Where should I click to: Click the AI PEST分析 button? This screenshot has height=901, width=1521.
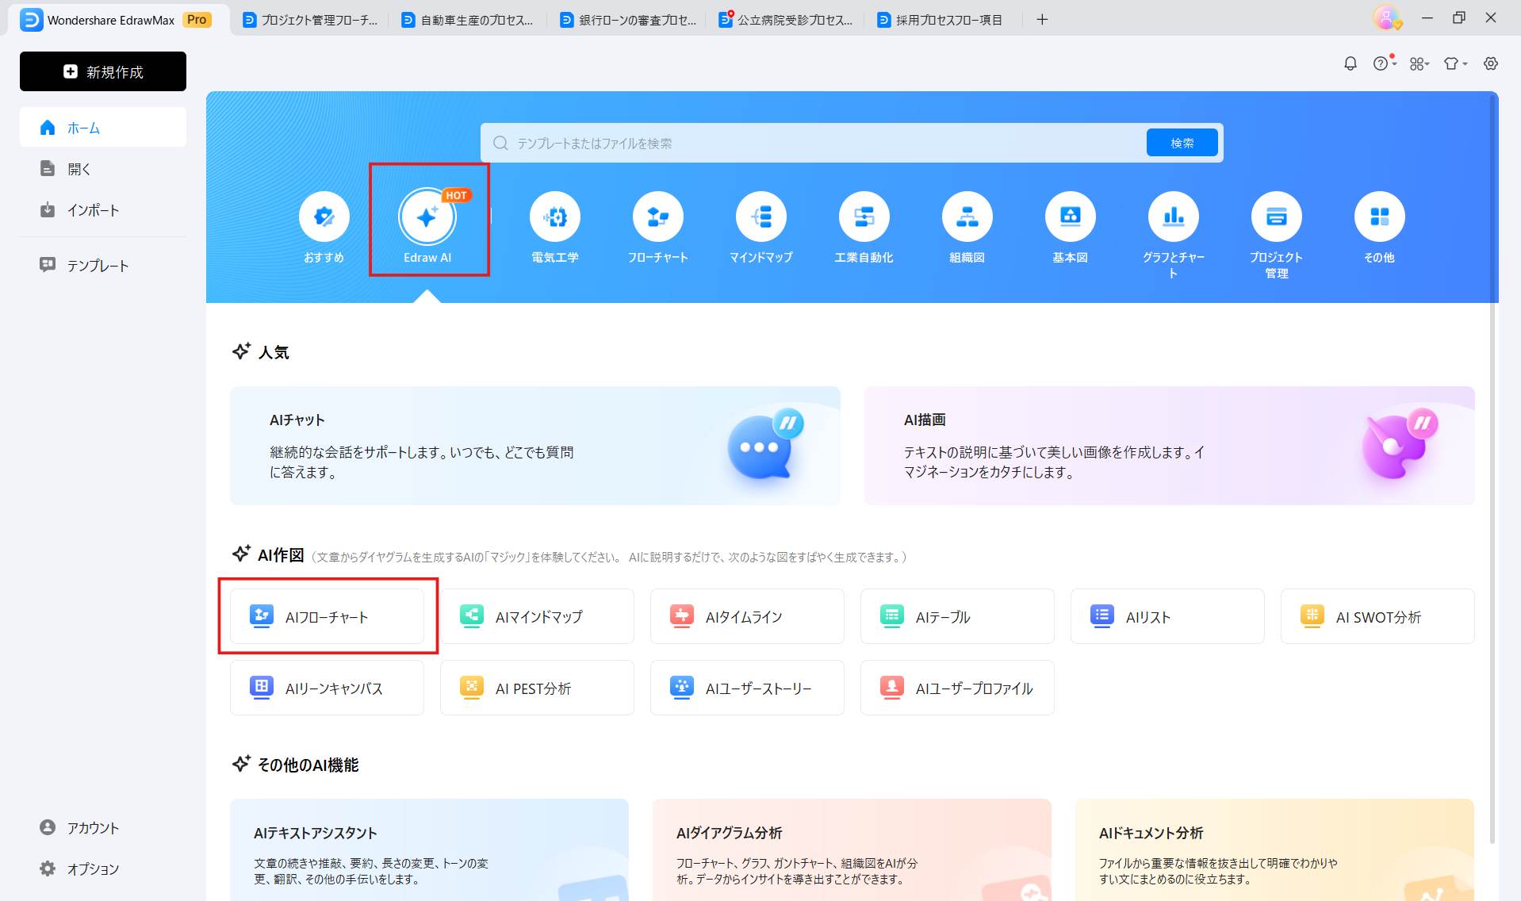537,688
